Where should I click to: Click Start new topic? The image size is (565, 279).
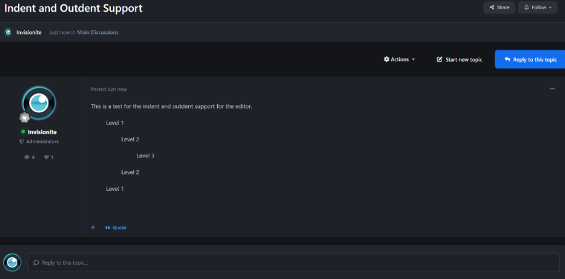coord(459,59)
